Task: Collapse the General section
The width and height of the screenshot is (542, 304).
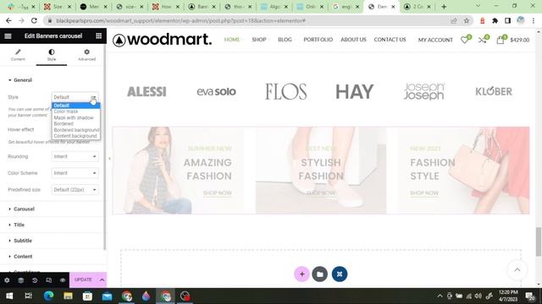Action: tap(20, 80)
